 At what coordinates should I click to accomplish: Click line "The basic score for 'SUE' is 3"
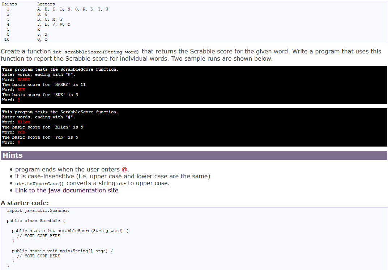(x=40, y=95)
